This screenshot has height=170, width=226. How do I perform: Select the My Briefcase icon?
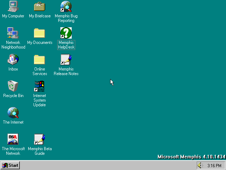pyautogui.click(x=40, y=6)
